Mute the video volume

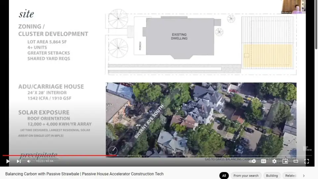[29, 161]
